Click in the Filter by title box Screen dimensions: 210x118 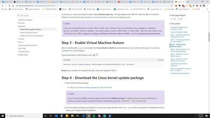click(36, 16)
